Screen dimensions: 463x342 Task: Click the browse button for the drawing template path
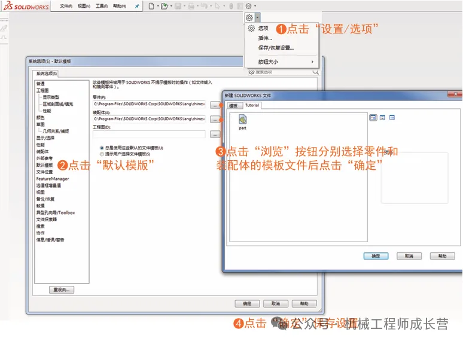(215, 135)
